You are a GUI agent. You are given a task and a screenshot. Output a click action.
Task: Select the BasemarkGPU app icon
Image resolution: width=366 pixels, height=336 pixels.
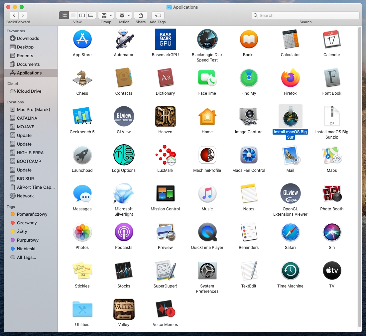165,39
